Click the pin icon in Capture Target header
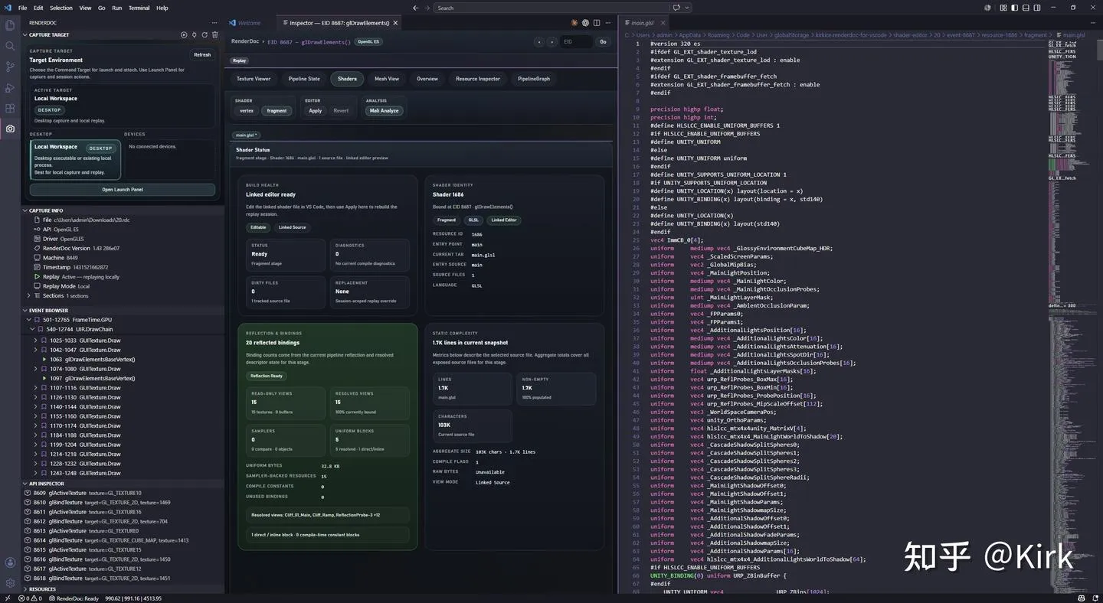 (194, 34)
